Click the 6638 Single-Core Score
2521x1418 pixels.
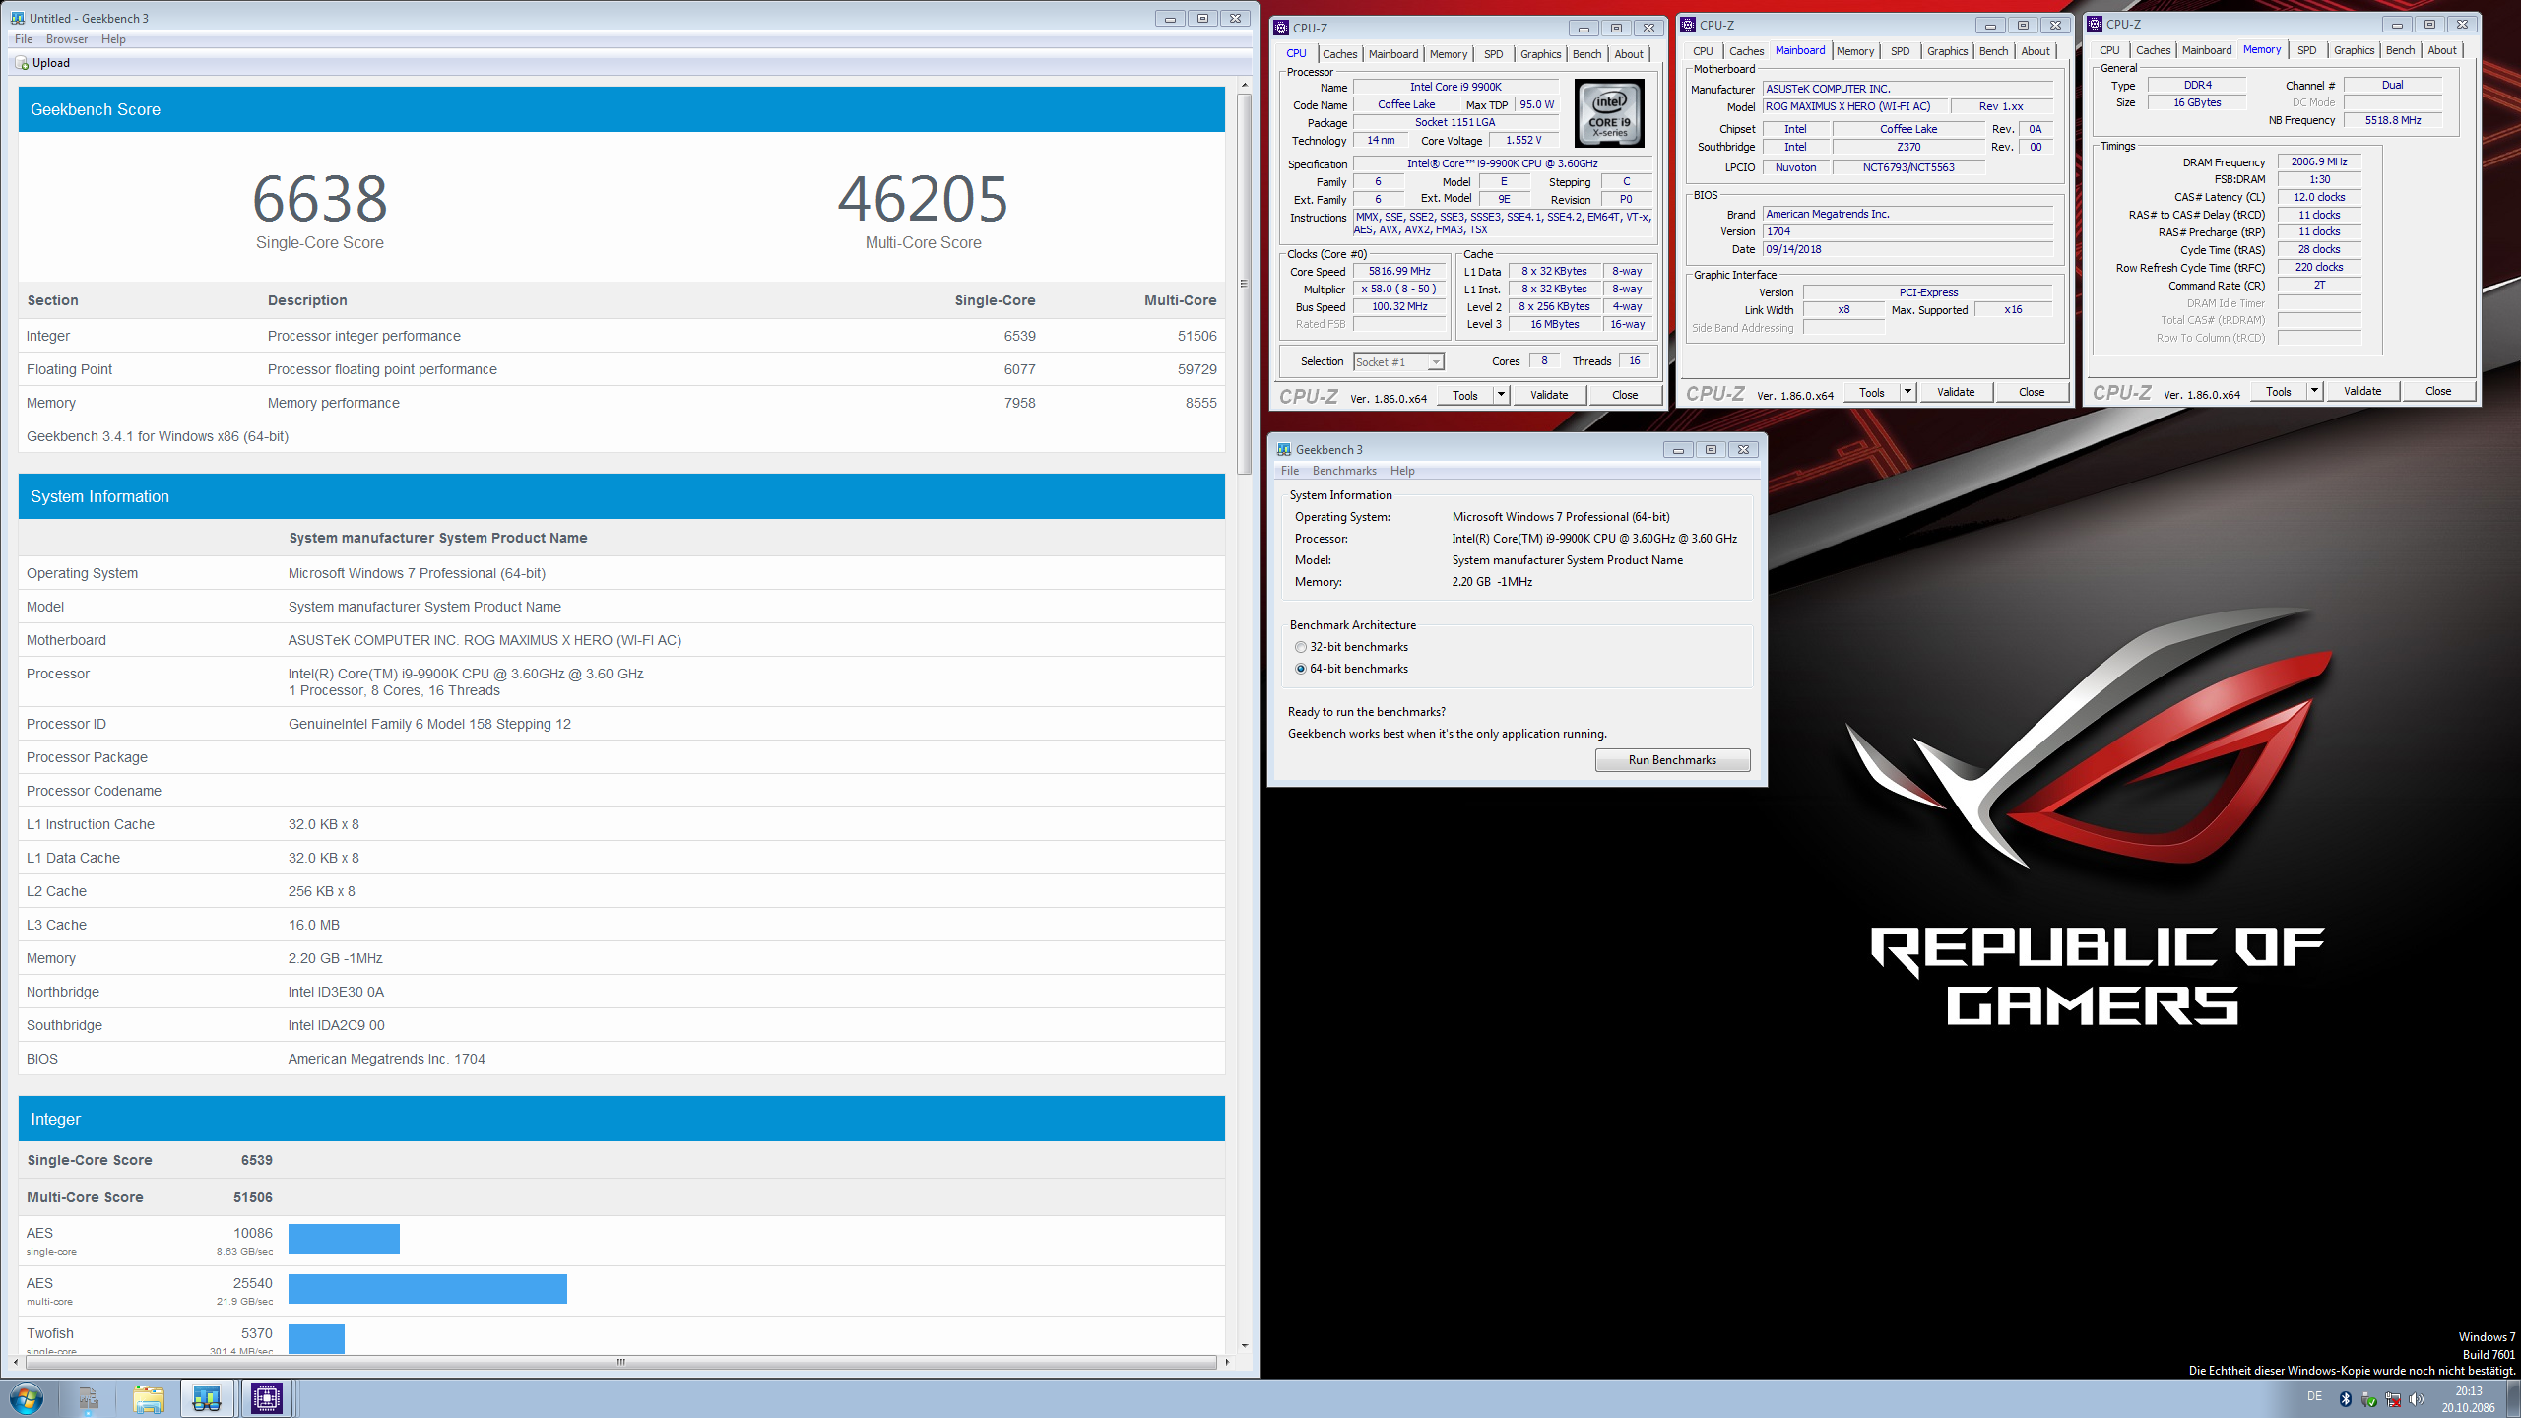(x=320, y=199)
